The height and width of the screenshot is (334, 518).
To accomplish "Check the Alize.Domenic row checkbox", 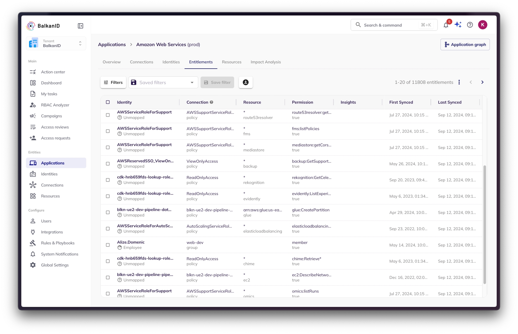I will point(108,245).
